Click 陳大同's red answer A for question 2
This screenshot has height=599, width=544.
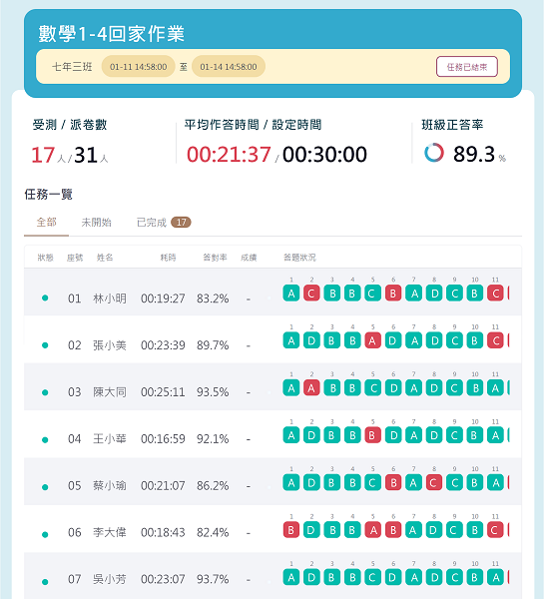point(311,388)
